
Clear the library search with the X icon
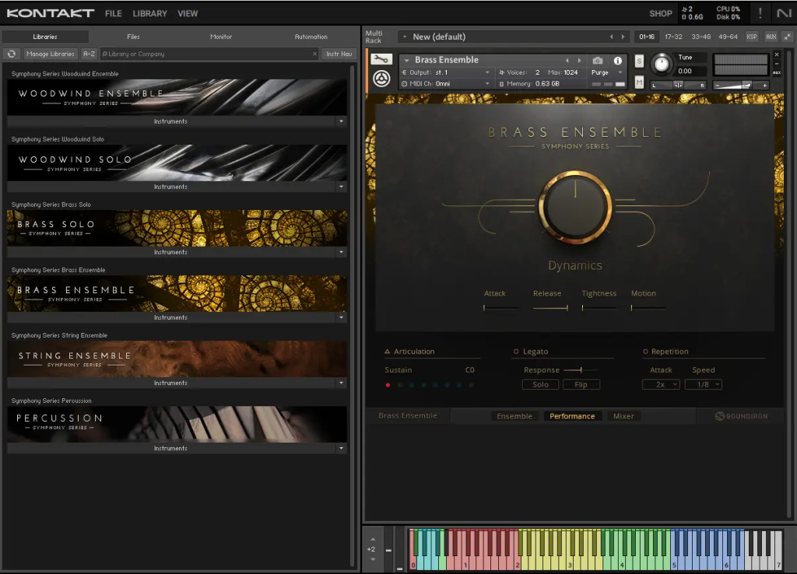(314, 54)
